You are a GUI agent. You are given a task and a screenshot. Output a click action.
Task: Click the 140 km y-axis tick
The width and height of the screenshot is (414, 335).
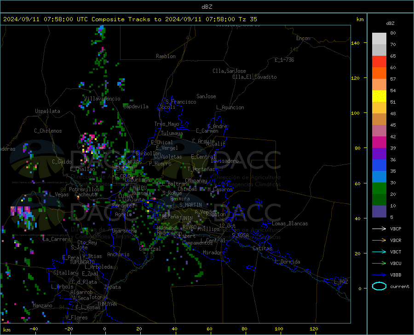(356, 43)
